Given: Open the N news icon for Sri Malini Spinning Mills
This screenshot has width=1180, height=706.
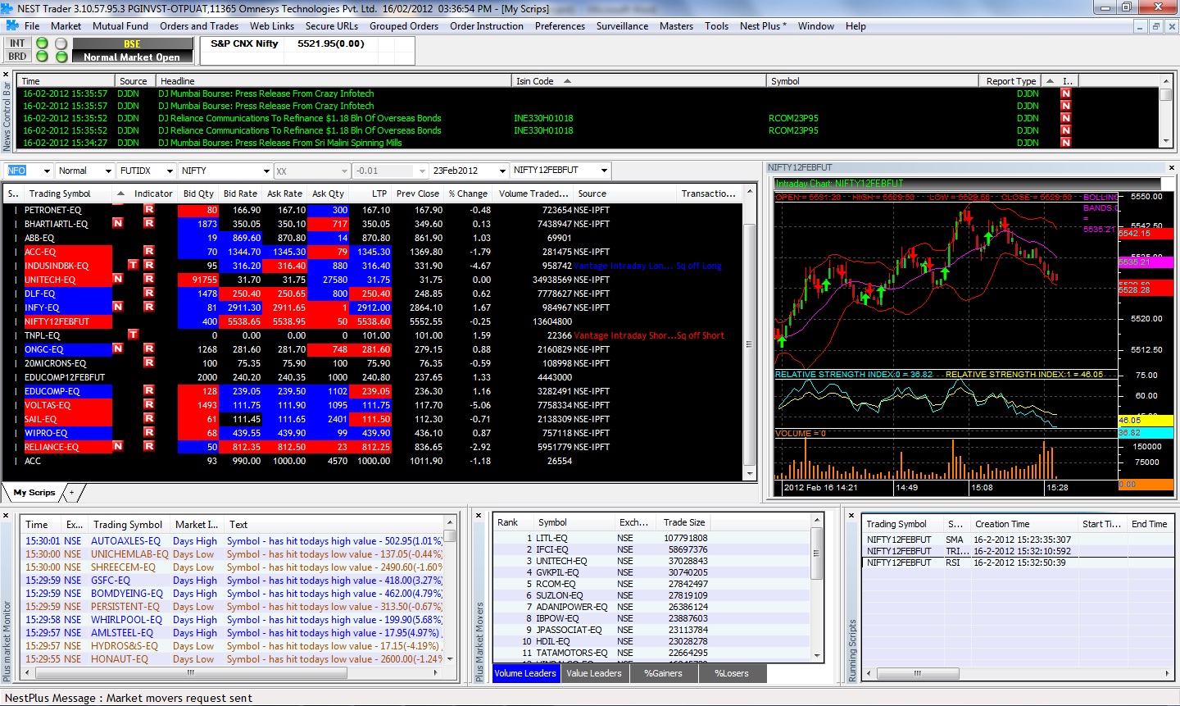Looking at the screenshot, I should [x=1066, y=143].
